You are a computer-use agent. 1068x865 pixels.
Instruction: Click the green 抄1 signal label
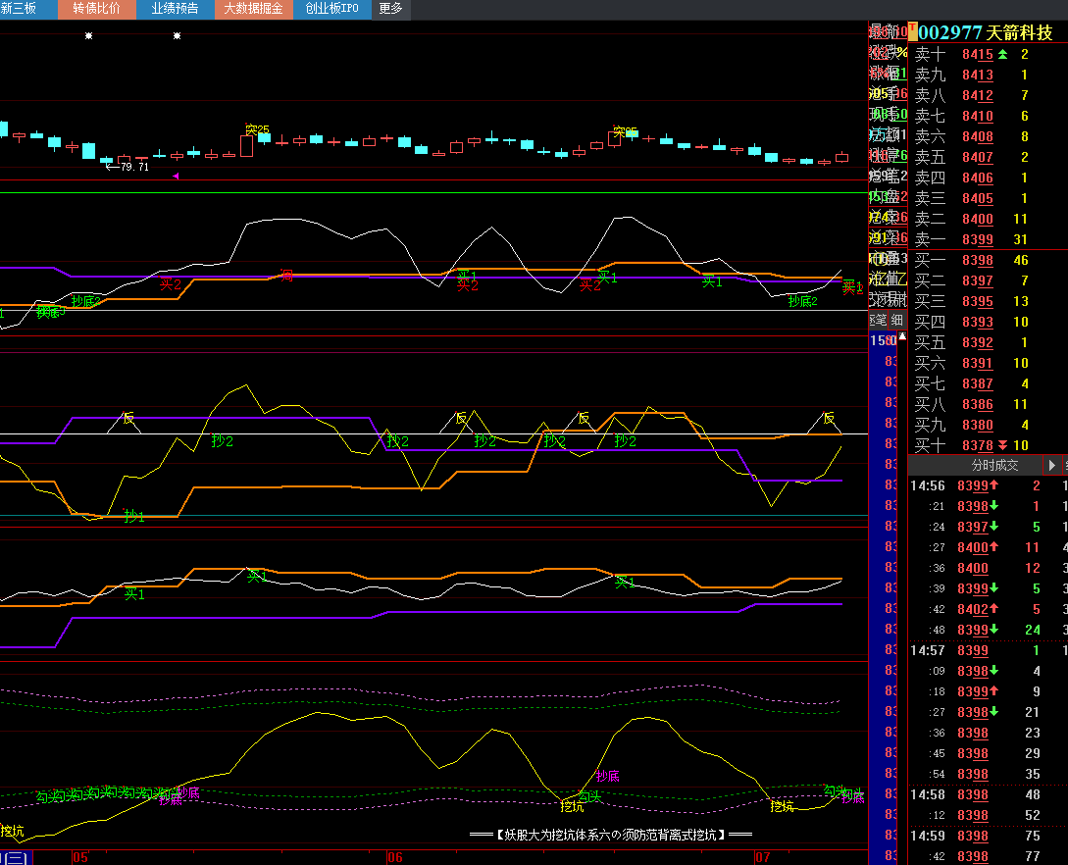134,516
